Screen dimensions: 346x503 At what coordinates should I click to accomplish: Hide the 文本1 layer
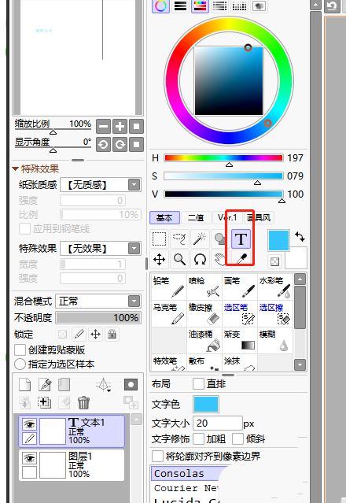point(29,425)
